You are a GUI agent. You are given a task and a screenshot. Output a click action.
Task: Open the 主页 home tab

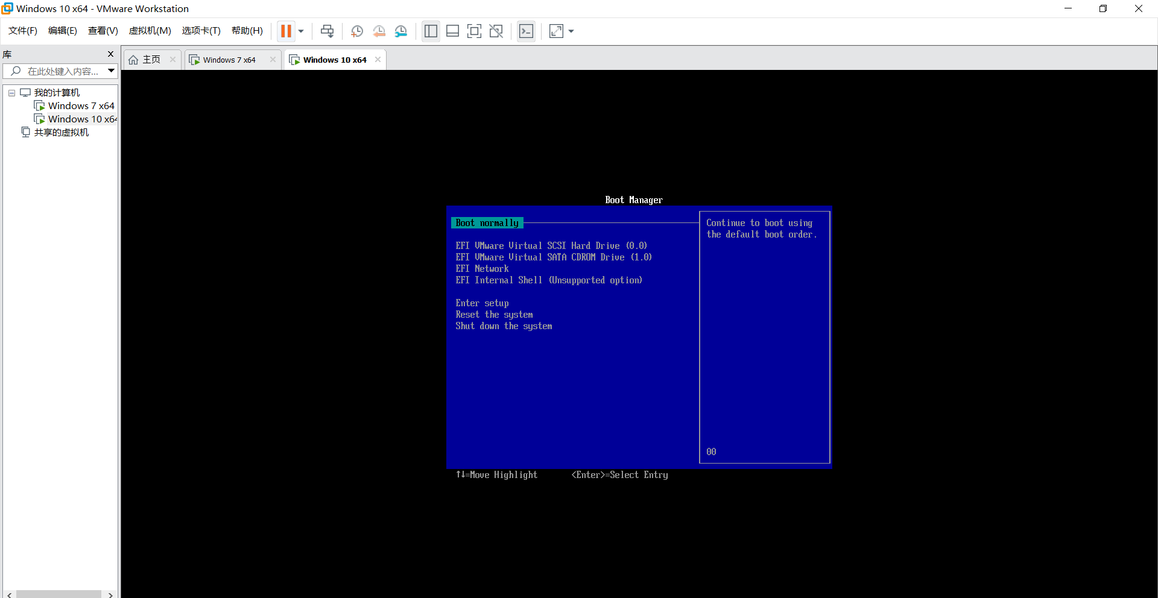click(150, 60)
